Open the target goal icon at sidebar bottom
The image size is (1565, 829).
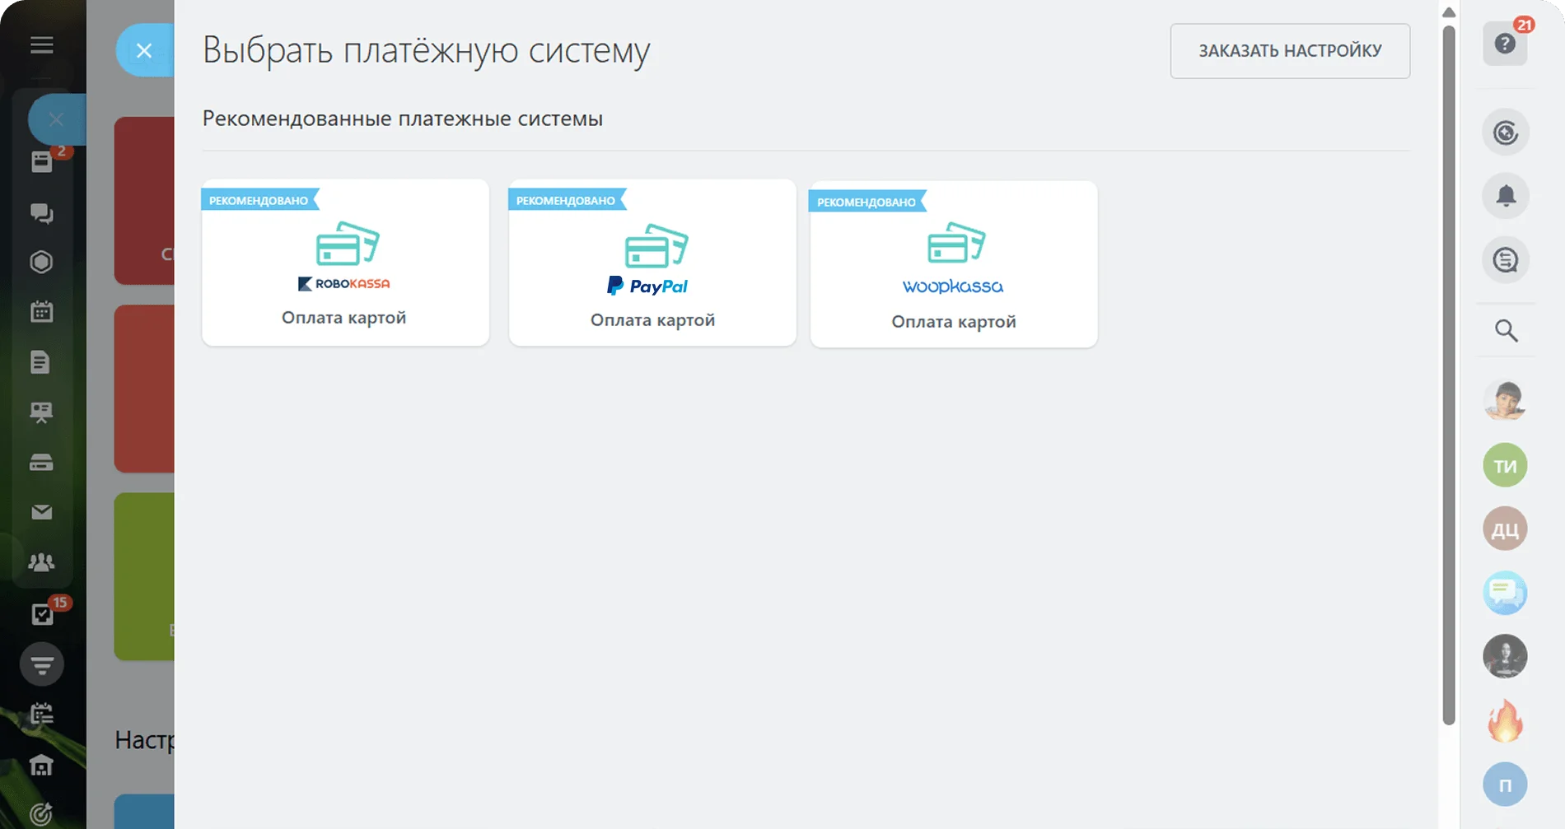41,813
